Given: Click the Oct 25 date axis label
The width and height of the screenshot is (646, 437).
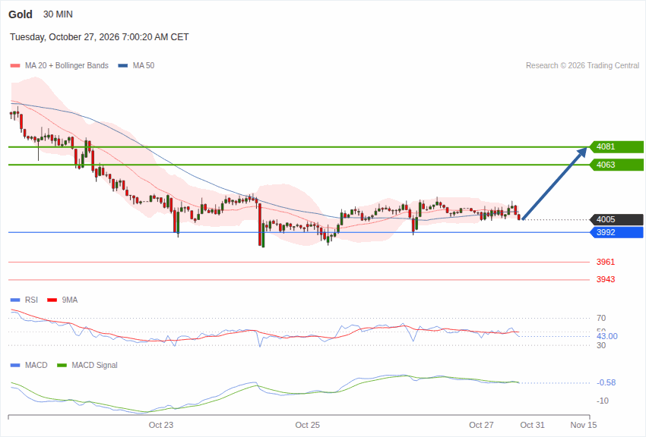Looking at the screenshot, I should click(307, 425).
